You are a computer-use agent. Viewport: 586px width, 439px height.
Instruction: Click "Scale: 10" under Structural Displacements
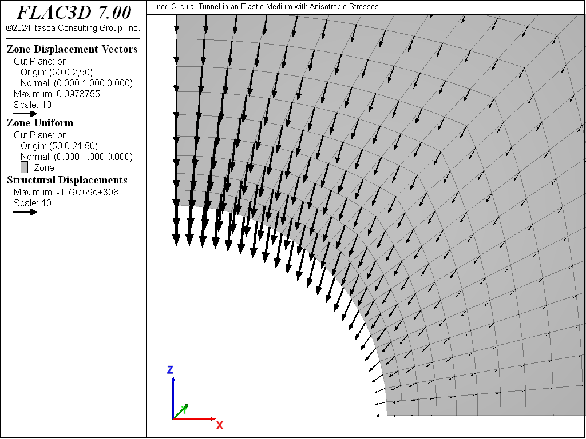point(33,203)
